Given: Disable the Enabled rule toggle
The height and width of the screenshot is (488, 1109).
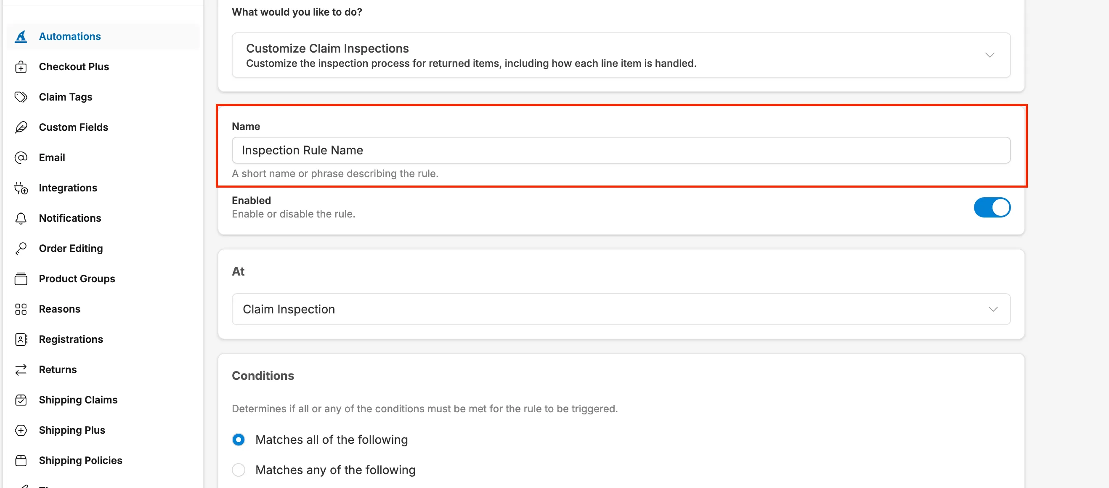Looking at the screenshot, I should [x=992, y=207].
